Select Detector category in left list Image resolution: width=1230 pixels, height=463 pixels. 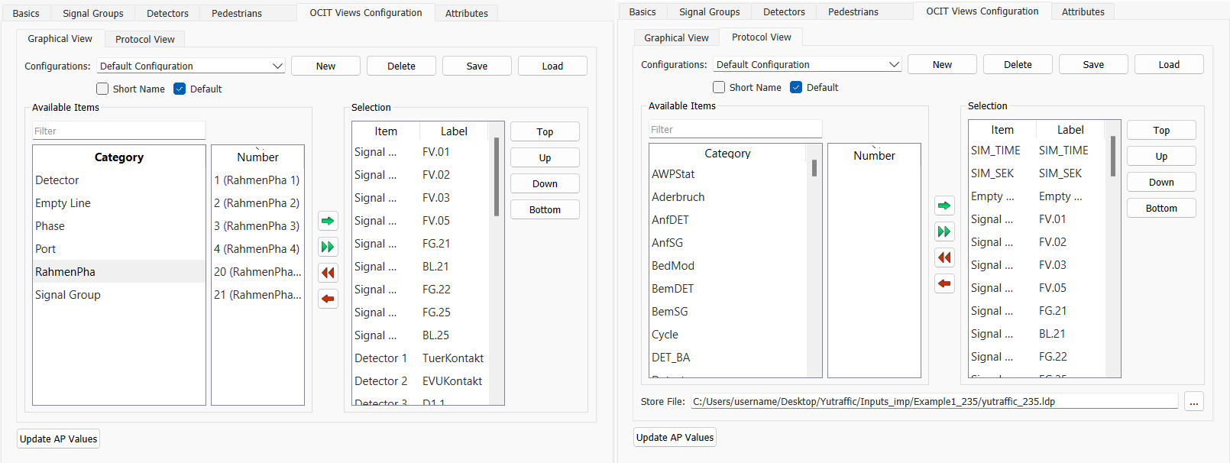click(119, 180)
